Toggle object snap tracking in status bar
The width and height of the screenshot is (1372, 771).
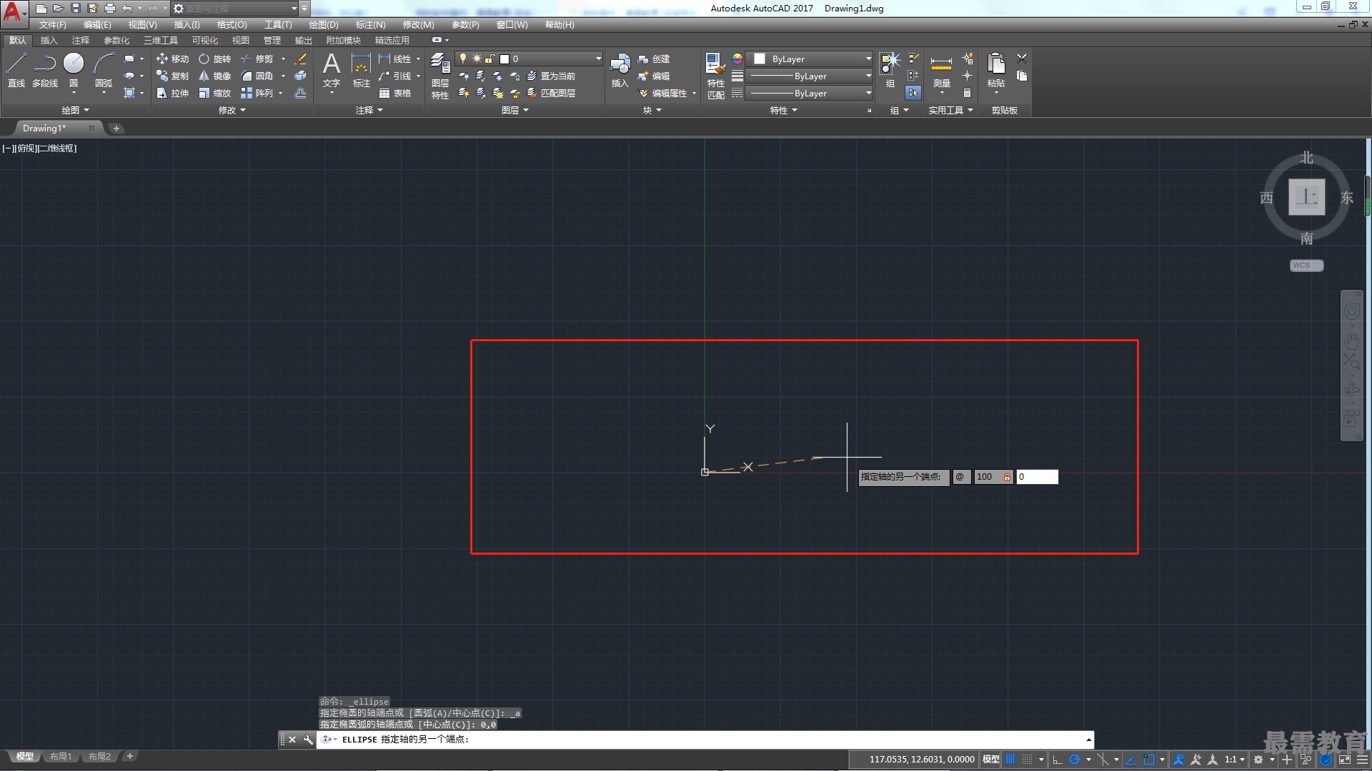pyautogui.click(x=1131, y=760)
